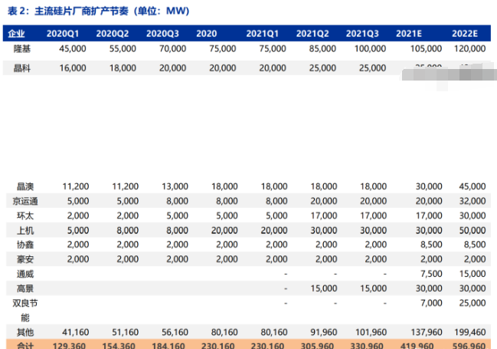
Task: Select 其他 2020Q1 value 41,160
Action: pos(76,332)
